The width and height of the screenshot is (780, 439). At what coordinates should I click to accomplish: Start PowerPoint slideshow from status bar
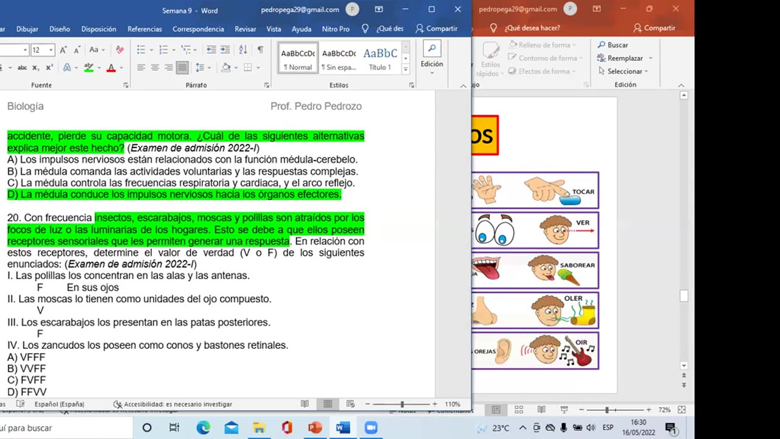tap(564, 410)
